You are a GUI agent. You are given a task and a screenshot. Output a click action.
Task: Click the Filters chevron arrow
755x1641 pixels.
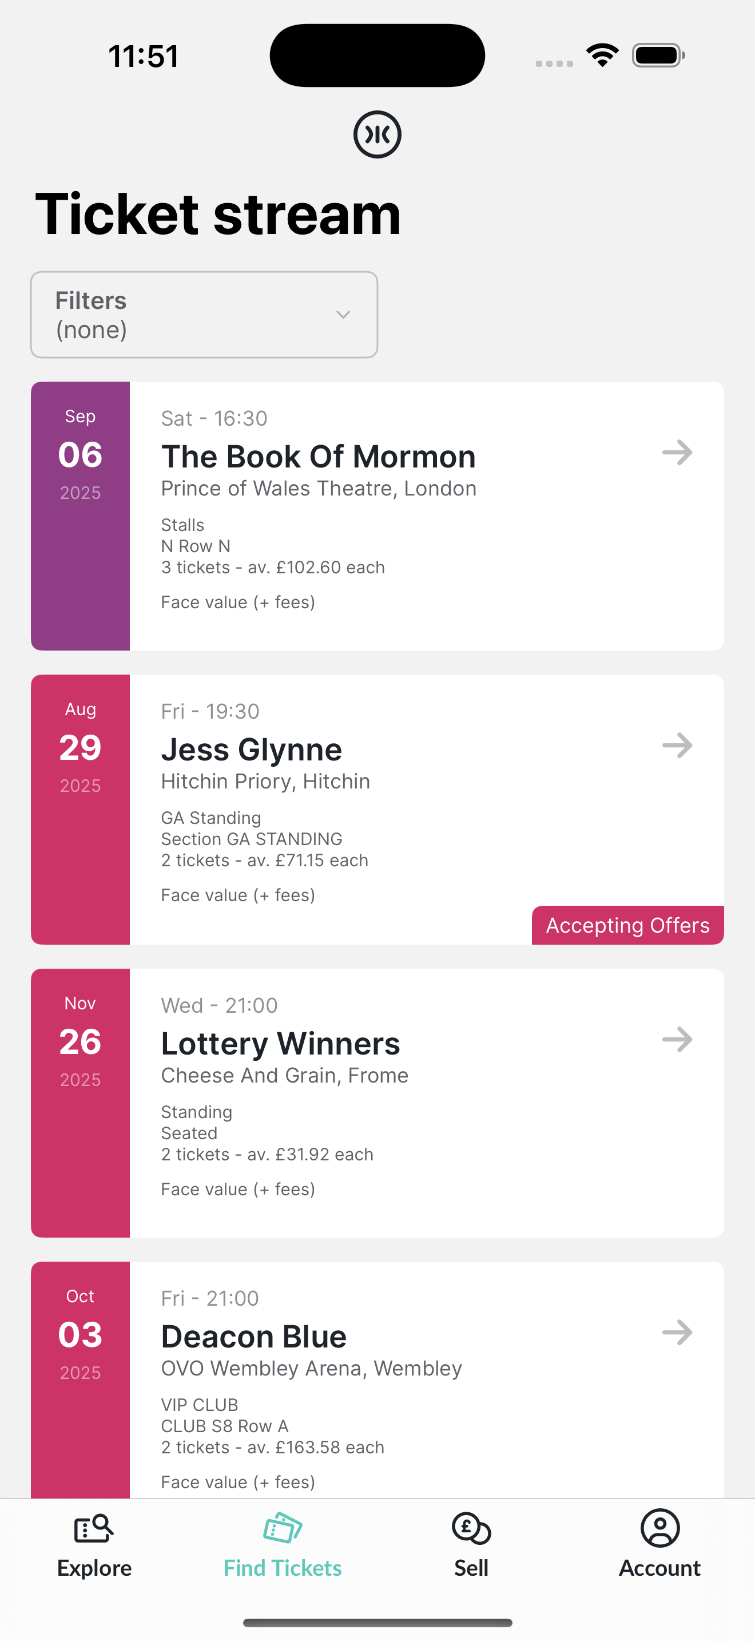click(343, 315)
